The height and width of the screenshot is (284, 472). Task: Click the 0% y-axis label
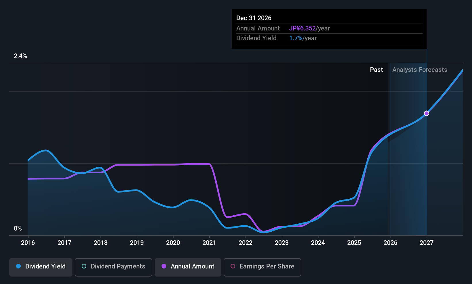pos(18,229)
